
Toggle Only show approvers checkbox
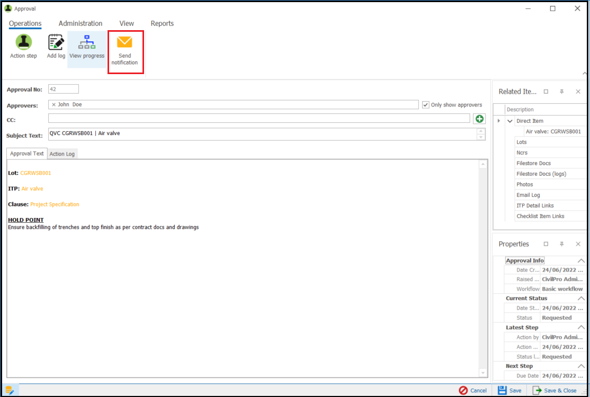(x=426, y=105)
